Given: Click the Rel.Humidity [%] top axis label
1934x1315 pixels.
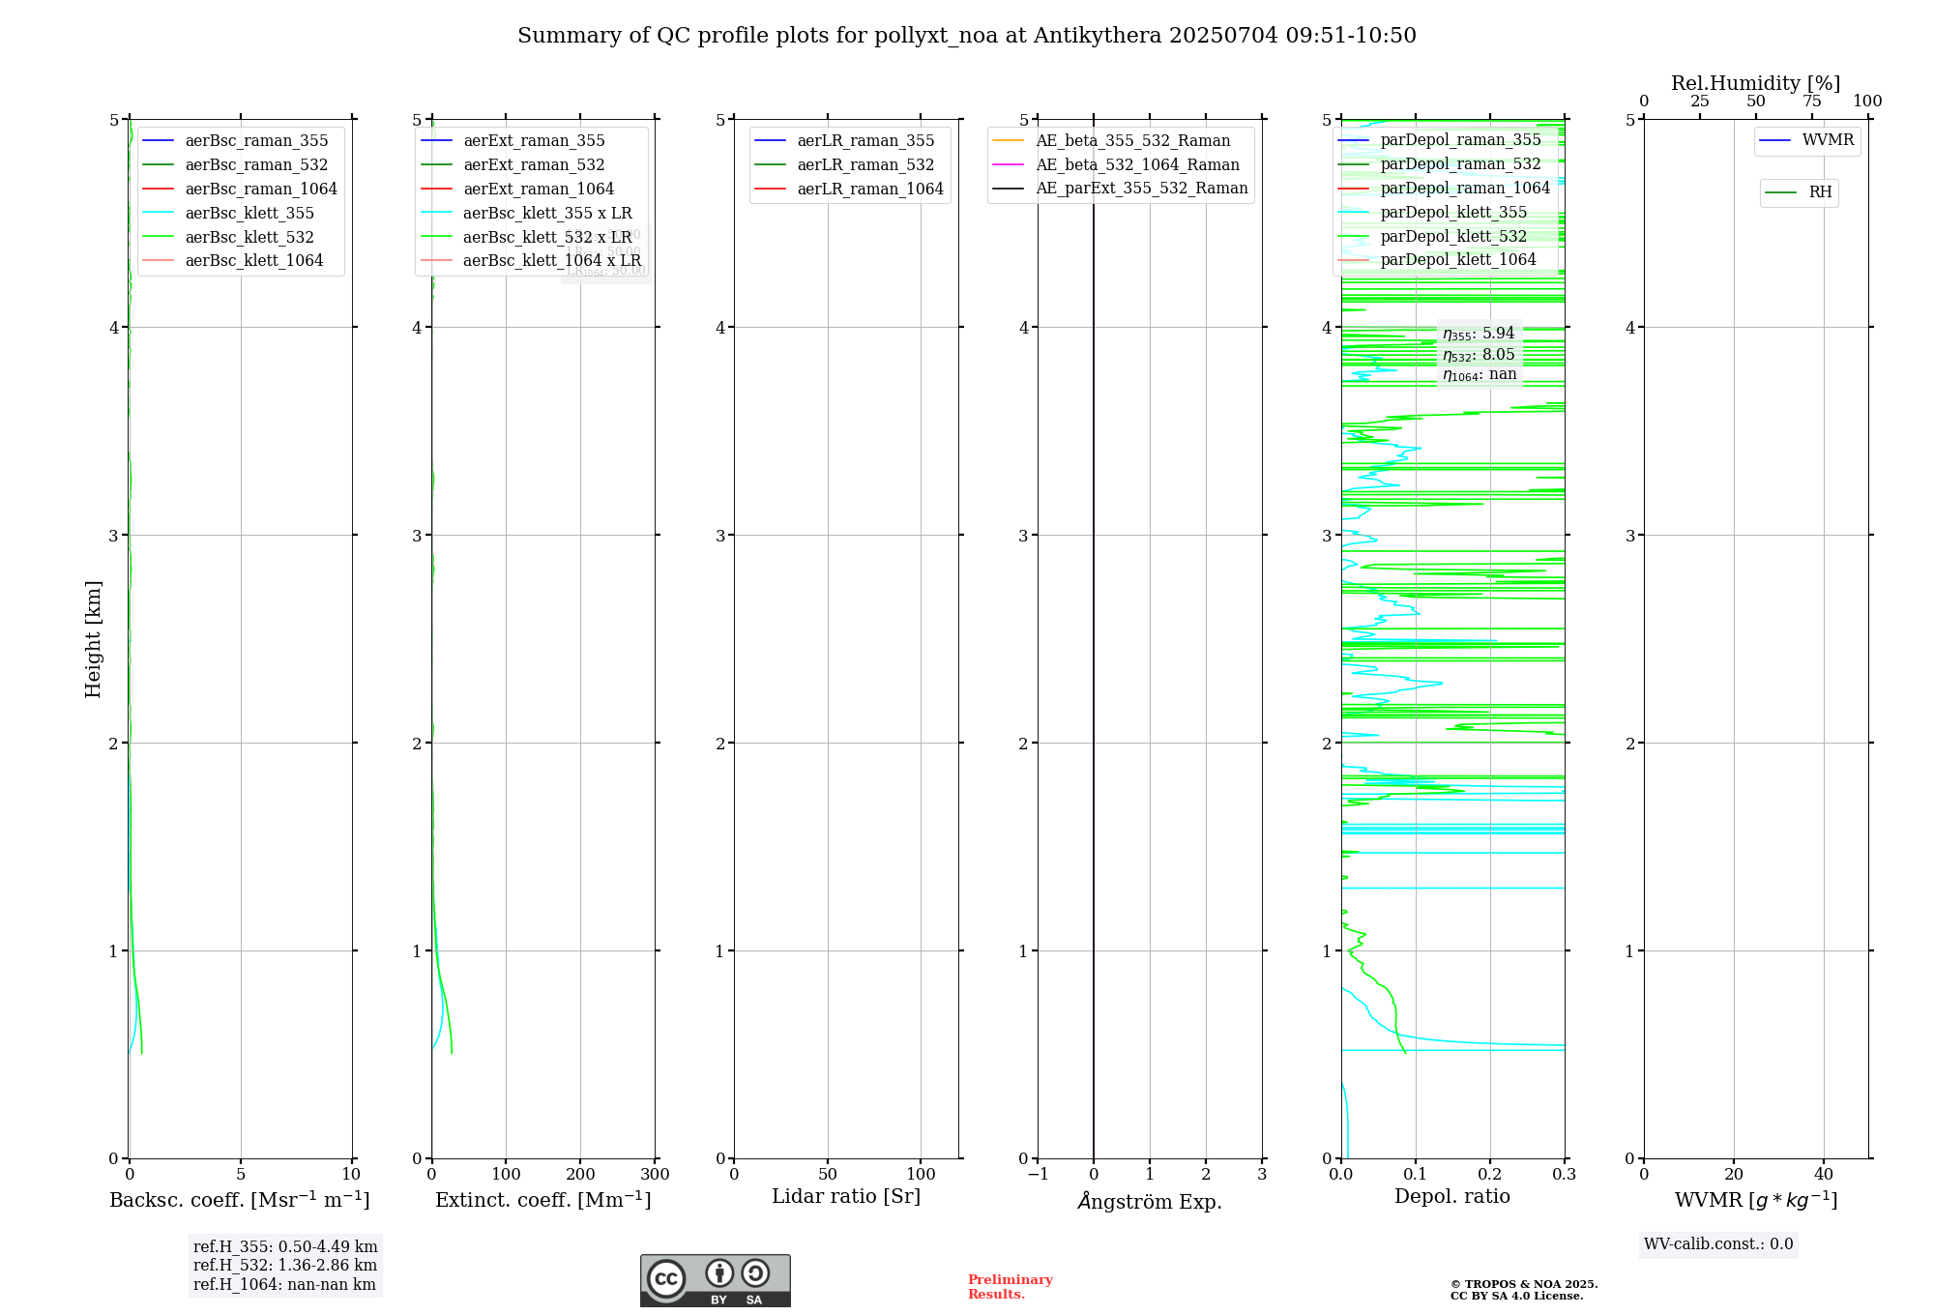Looking at the screenshot, I should pos(1756,84).
